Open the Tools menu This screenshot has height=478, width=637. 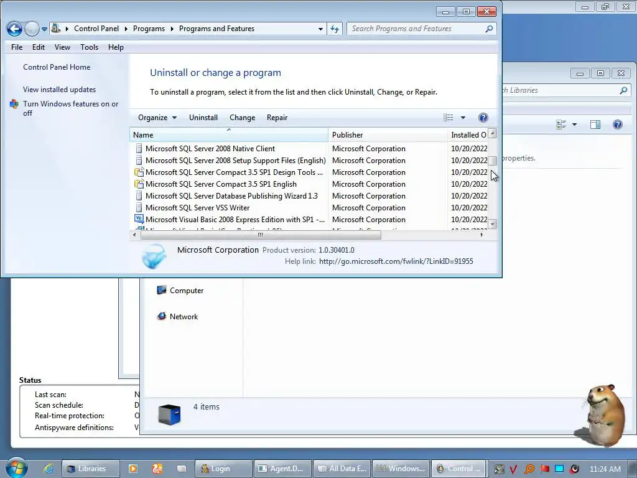point(89,47)
